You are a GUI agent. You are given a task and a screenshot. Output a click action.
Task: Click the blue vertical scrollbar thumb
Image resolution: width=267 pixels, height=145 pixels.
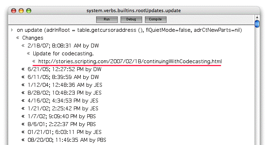[x=257, y=24]
